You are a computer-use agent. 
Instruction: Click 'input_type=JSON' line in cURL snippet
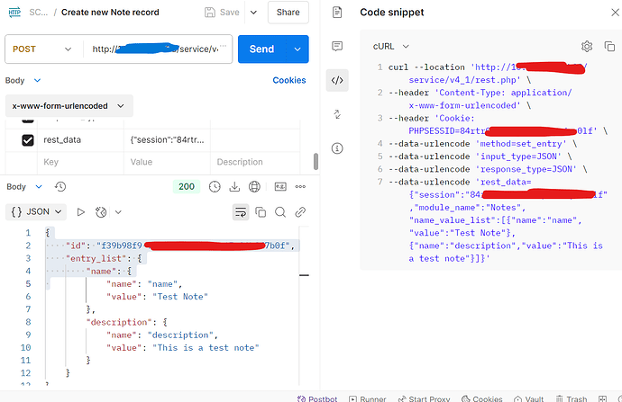[519, 156]
